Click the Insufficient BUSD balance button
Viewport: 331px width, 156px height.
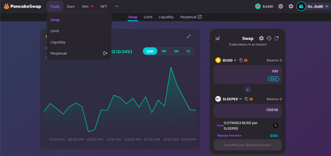(x=248, y=145)
